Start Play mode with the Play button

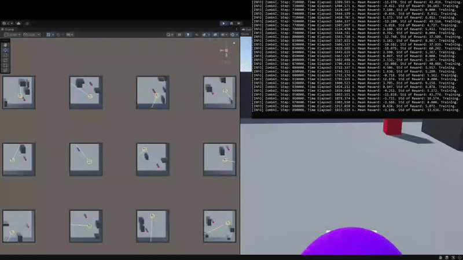223,23
